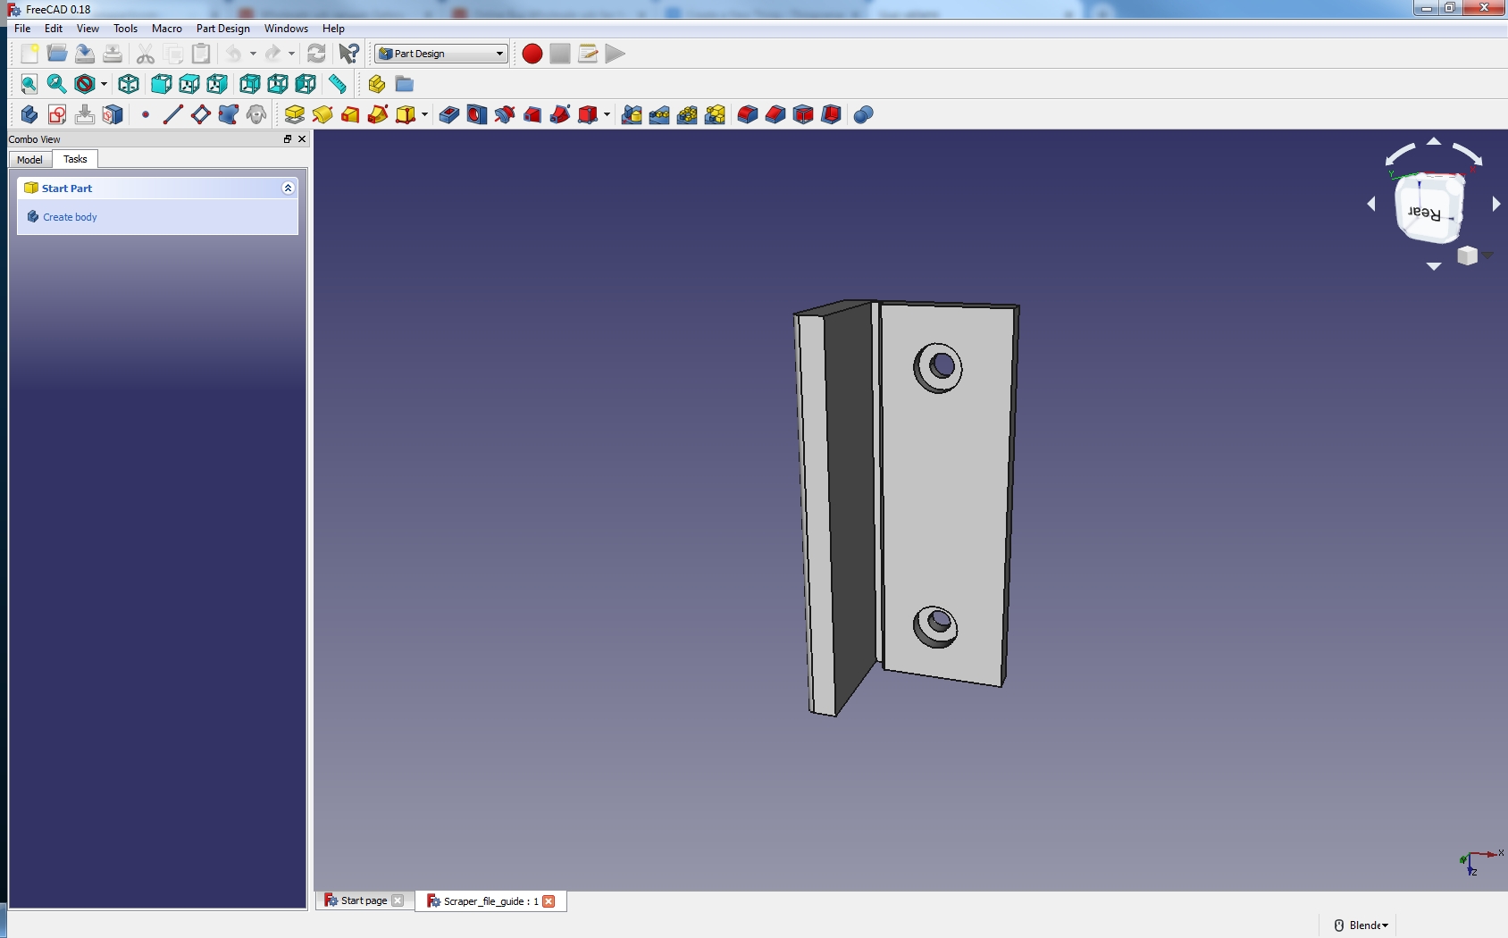The height and width of the screenshot is (938, 1508).
Task: Click the Fillet tool icon
Action: pos(748,114)
